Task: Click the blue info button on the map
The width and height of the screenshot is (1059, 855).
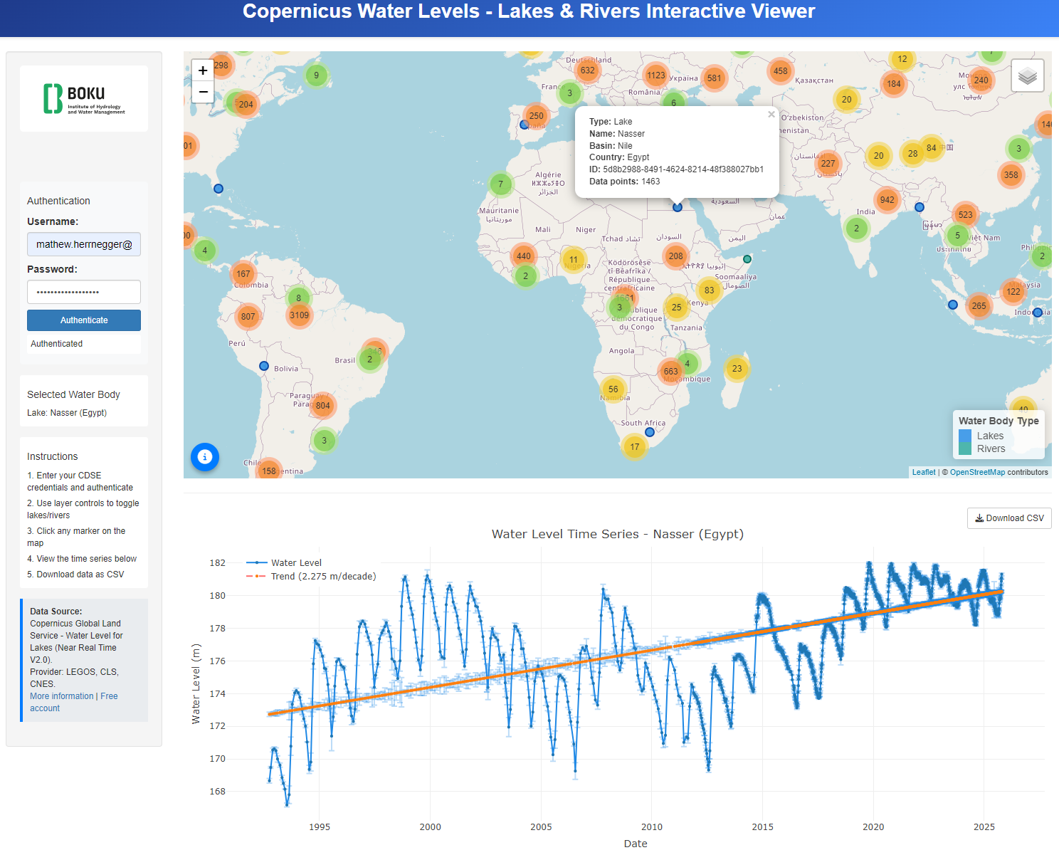Action: 204,457
